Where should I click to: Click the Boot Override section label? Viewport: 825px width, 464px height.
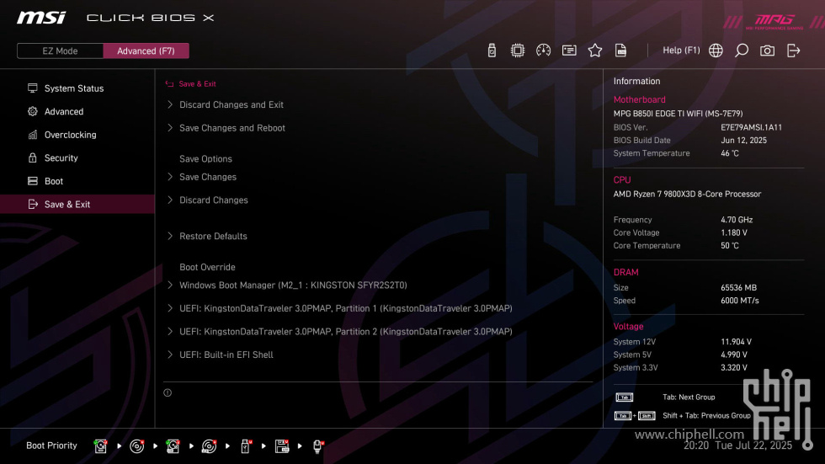pyautogui.click(x=207, y=267)
